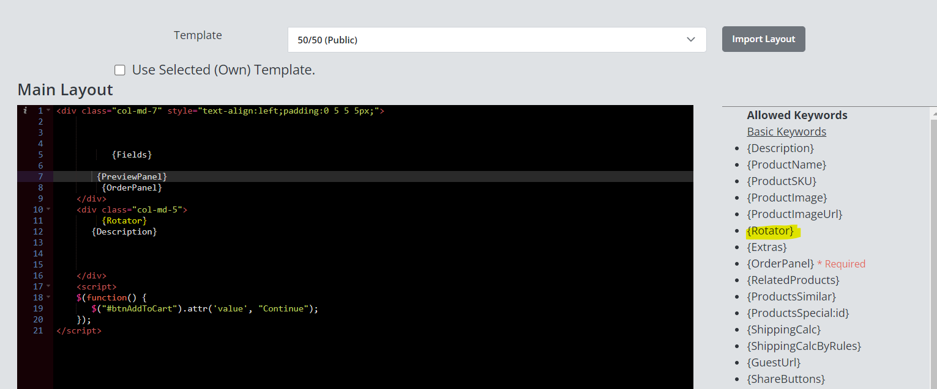Click {Fields} on code line 5
The height and width of the screenshot is (389, 937).
coord(132,155)
